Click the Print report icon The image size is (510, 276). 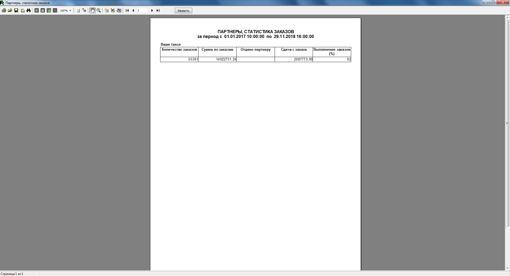point(4,11)
